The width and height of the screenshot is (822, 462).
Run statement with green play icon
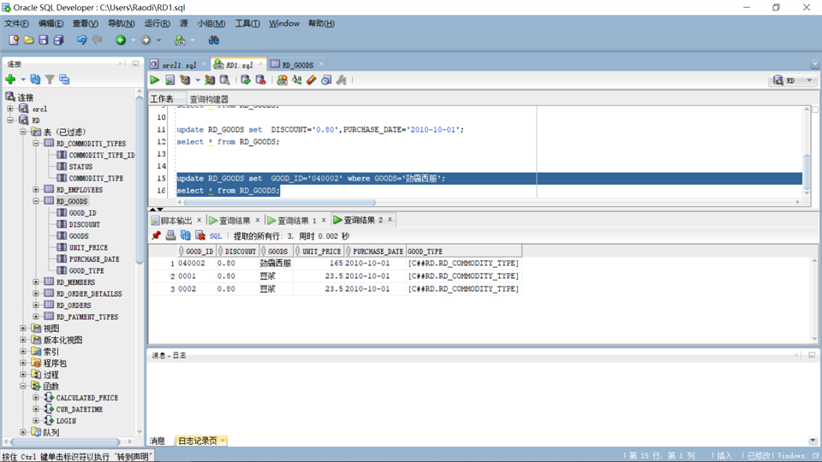tap(155, 80)
